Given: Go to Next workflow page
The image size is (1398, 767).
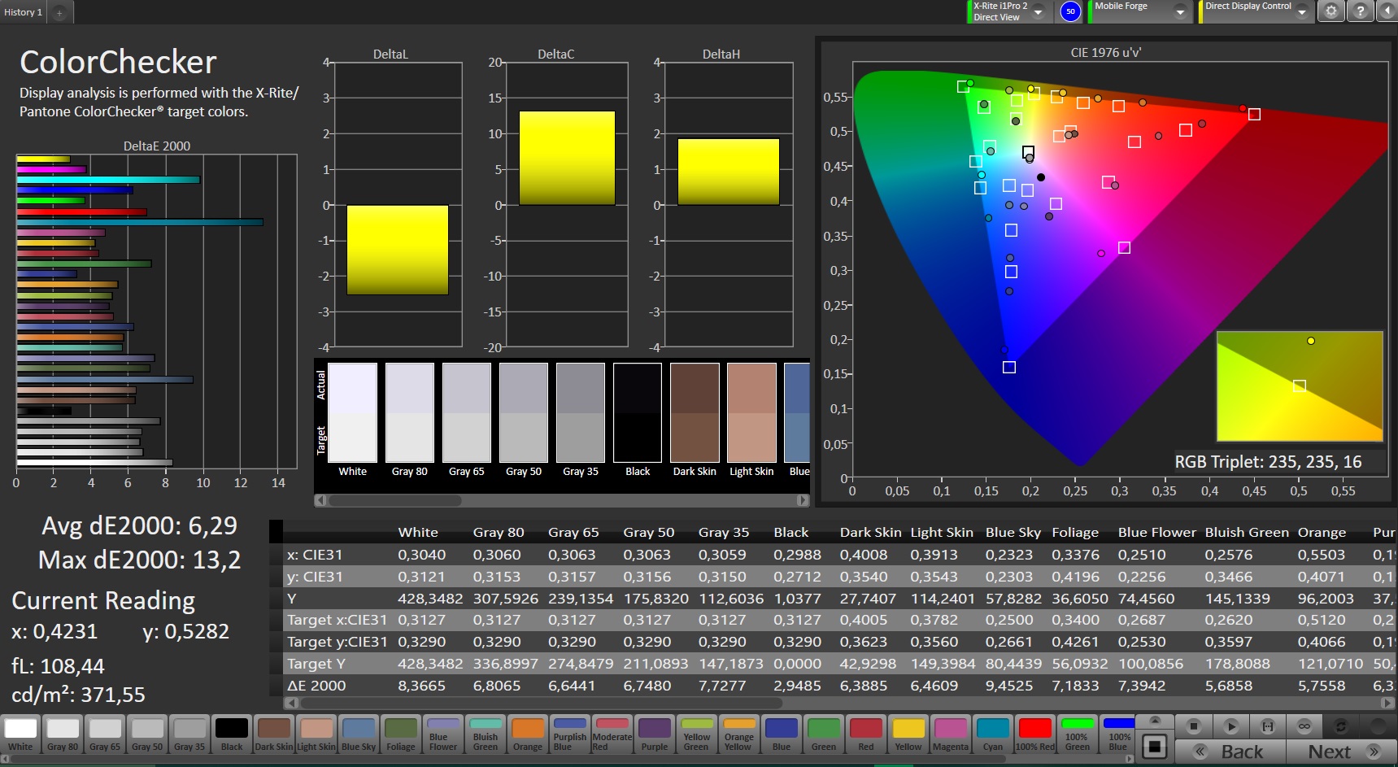Looking at the screenshot, I should [1341, 752].
